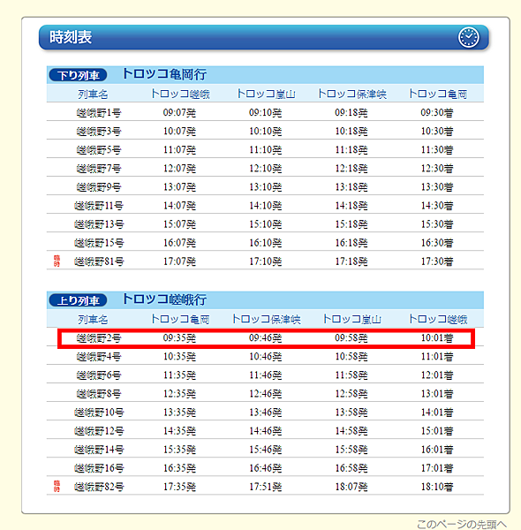Image resolution: width=521 pixels, height=530 pixels.
Task: Select the 嵯峨野10号 train name
Action: [x=99, y=413]
